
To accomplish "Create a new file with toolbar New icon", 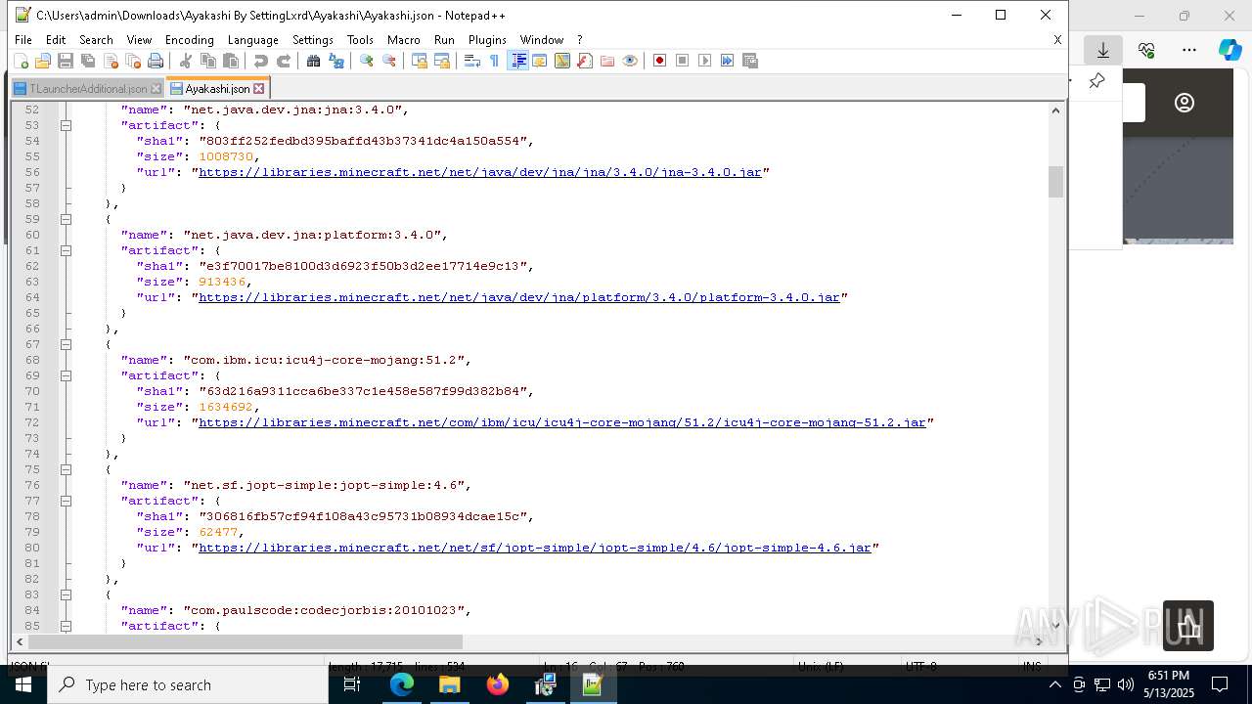I will 22,61.
